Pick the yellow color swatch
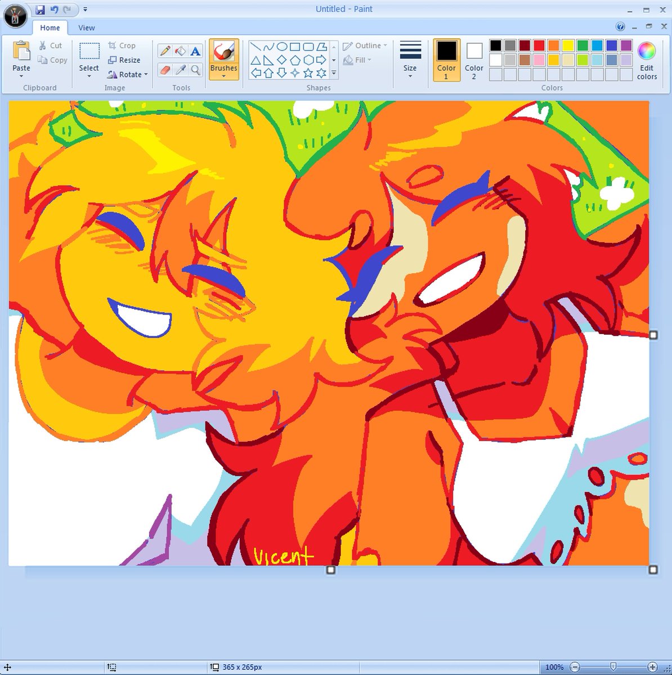 click(568, 46)
